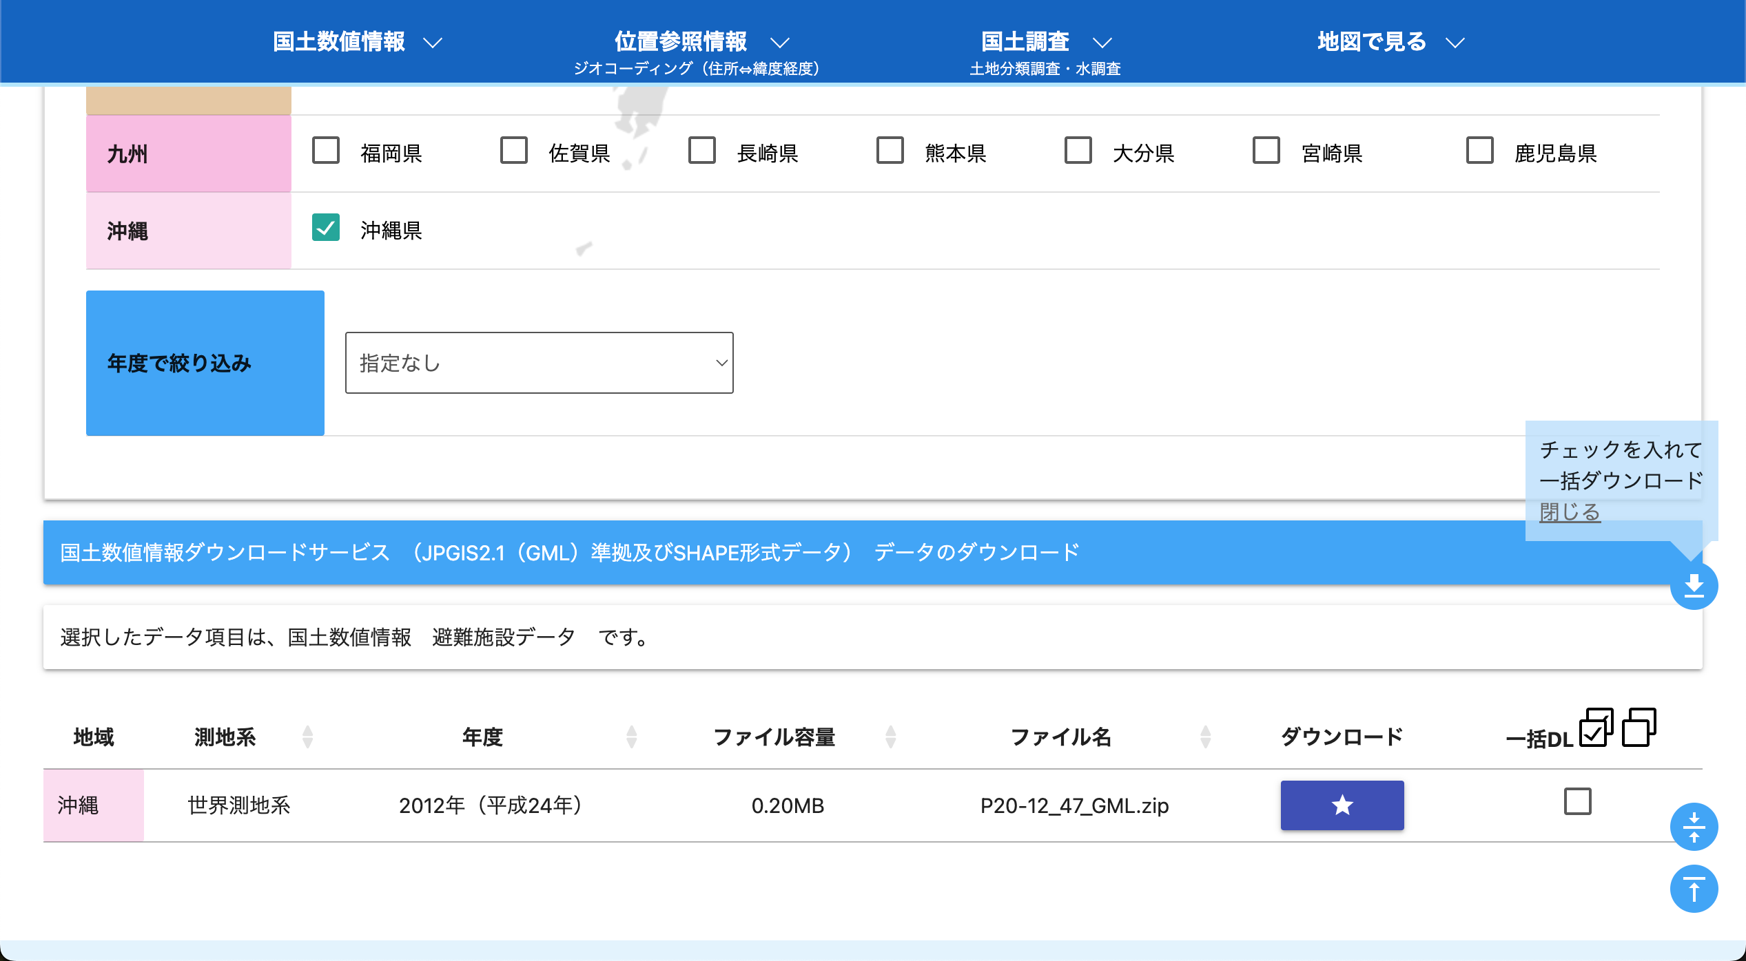This screenshot has height=961, width=1746.
Task: Click the select-all checked boxes icon
Action: pyautogui.click(x=1596, y=728)
